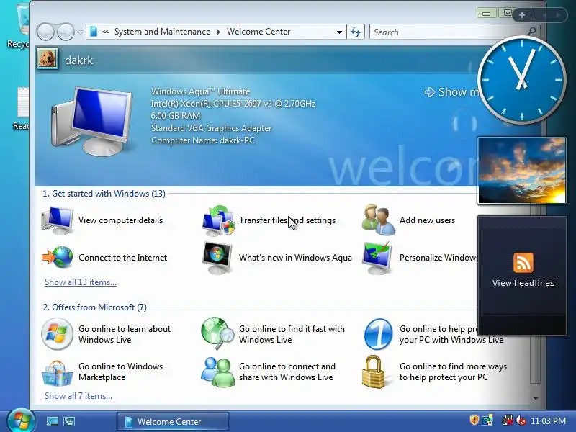This screenshot has width=576, height=432.
Task: Click Computer Name: dakrk-PC text
Action: click(x=203, y=140)
